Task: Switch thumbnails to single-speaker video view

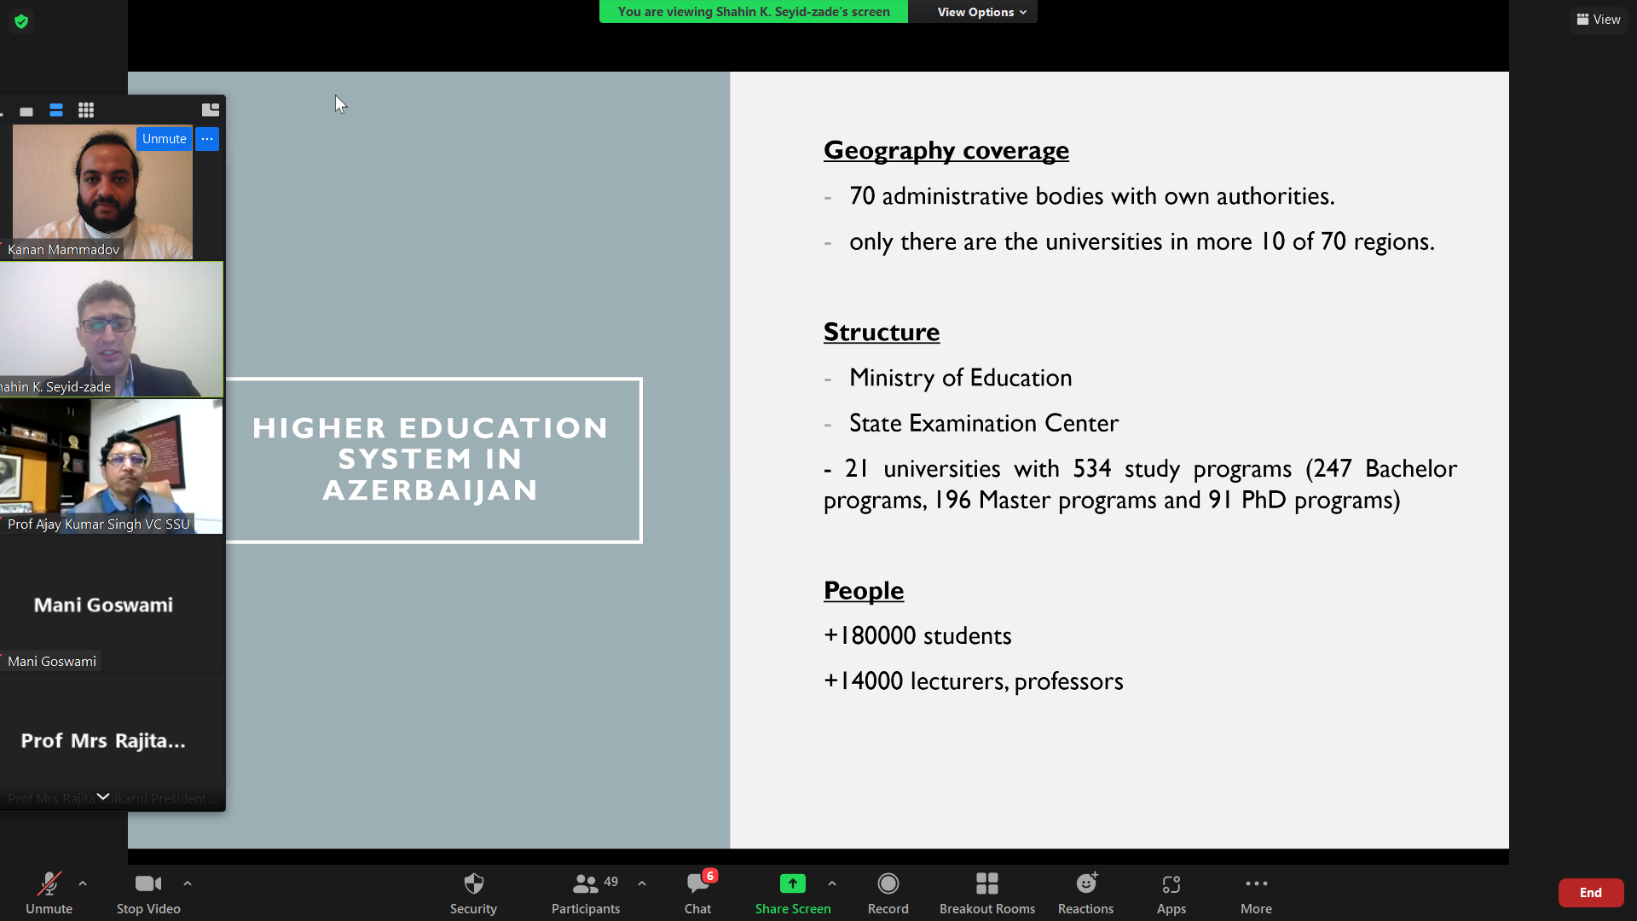Action: click(x=26, y=111)
